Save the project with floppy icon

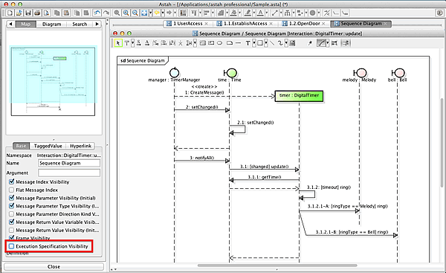coord(28,13)
